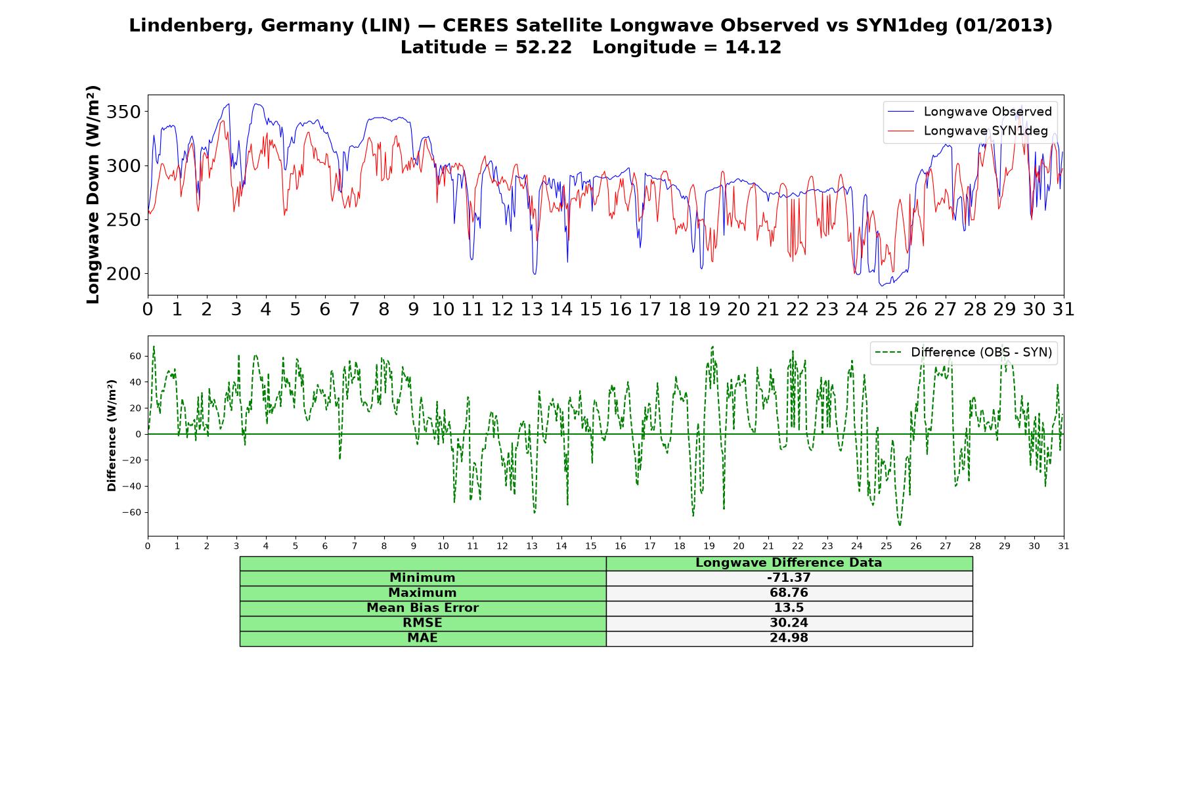Viewport: 1182px width, 788px height.
Task: Click the Mean Bias Error label cell
Action: (422, 608)
